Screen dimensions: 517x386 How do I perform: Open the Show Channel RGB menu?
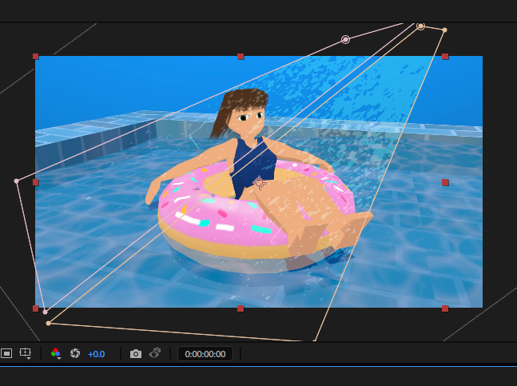coord(56,353)
